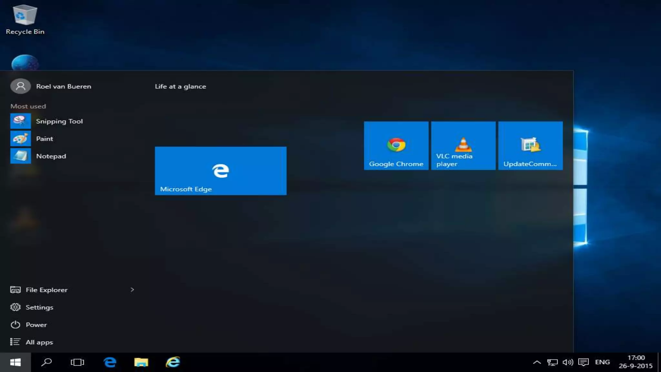Open File Explorer folder icon on taskbar

(x=141, y=362)
